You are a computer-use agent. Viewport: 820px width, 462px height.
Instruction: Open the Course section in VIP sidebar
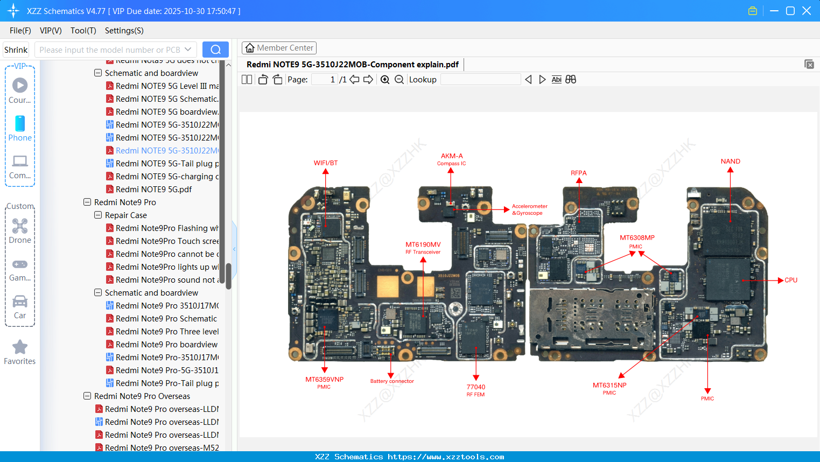pos(20,90)
